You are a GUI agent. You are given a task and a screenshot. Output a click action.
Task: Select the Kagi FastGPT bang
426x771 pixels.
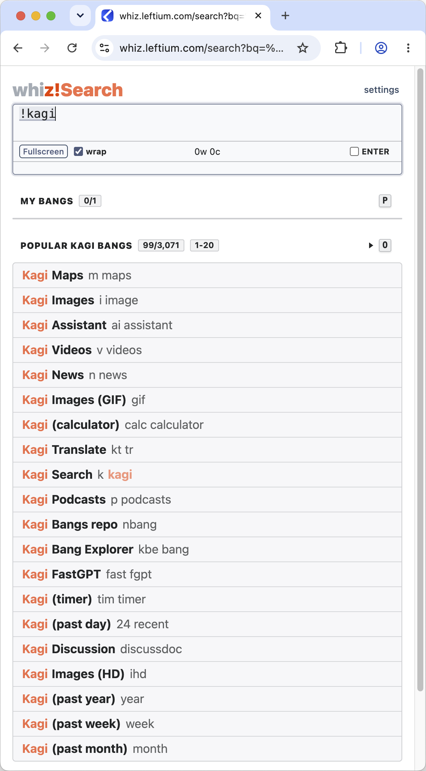[x=207, y=574]
